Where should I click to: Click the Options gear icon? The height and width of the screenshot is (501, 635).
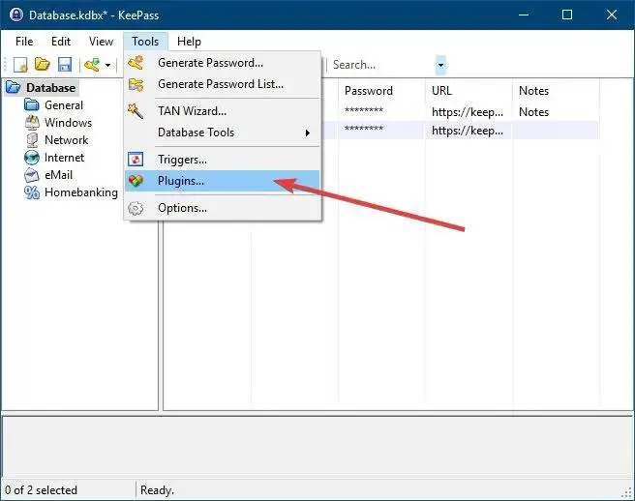pos(136,208)
